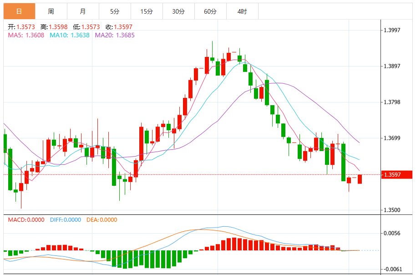This screenshot has width=416, height=275.
Task: Click the MA5 indicator label
Action: click(26, 36)
